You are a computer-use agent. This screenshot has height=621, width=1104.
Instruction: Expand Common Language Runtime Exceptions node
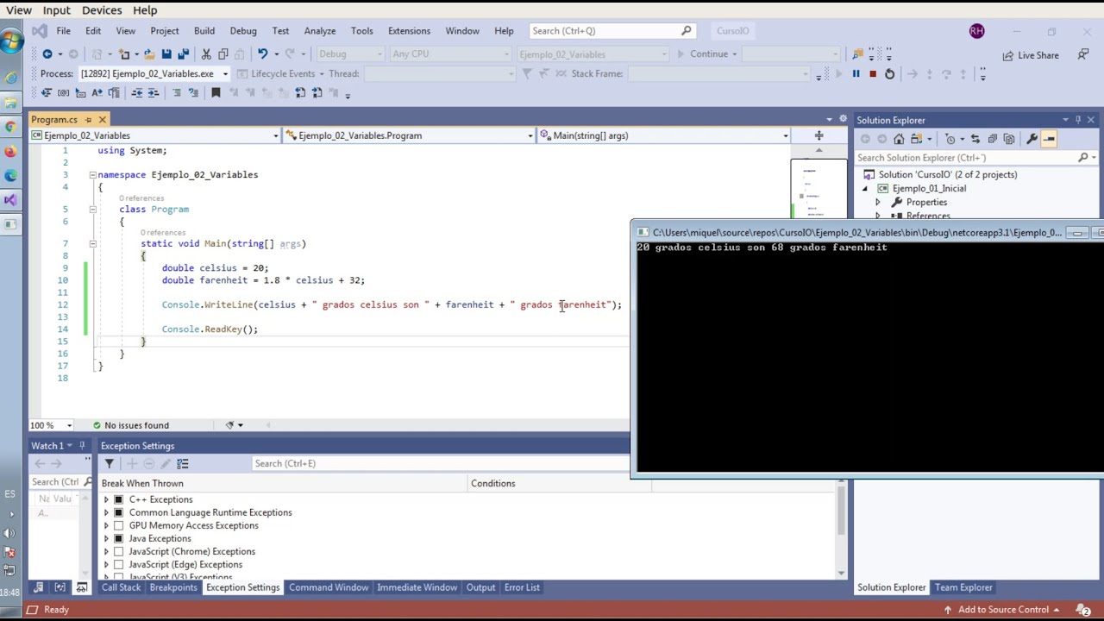point(106,513)
